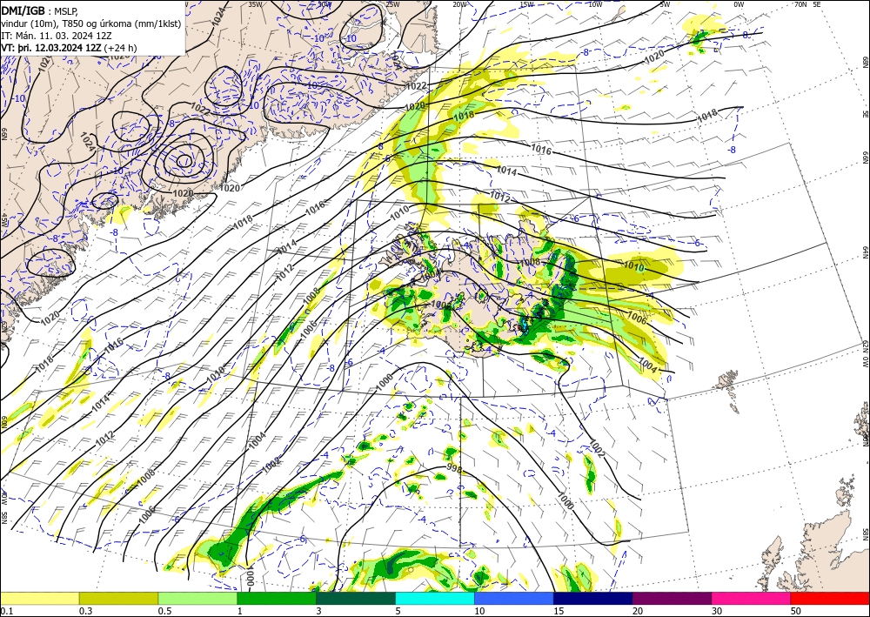The height and width of the screenshot is (617, 870).
Task: Click the navy 15–20 legend swatch
Action: (x=593, y=598)
